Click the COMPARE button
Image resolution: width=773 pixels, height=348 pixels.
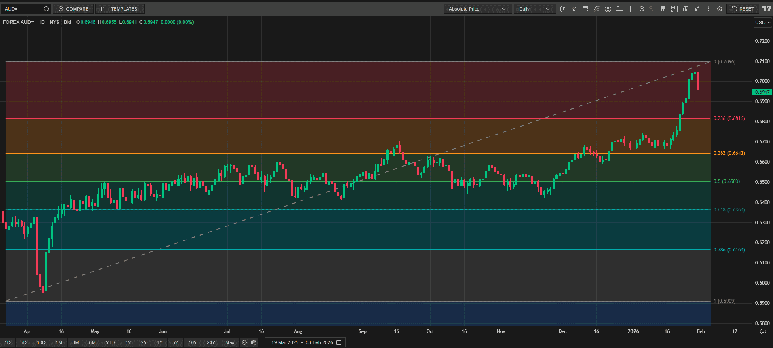coord(73,9)
